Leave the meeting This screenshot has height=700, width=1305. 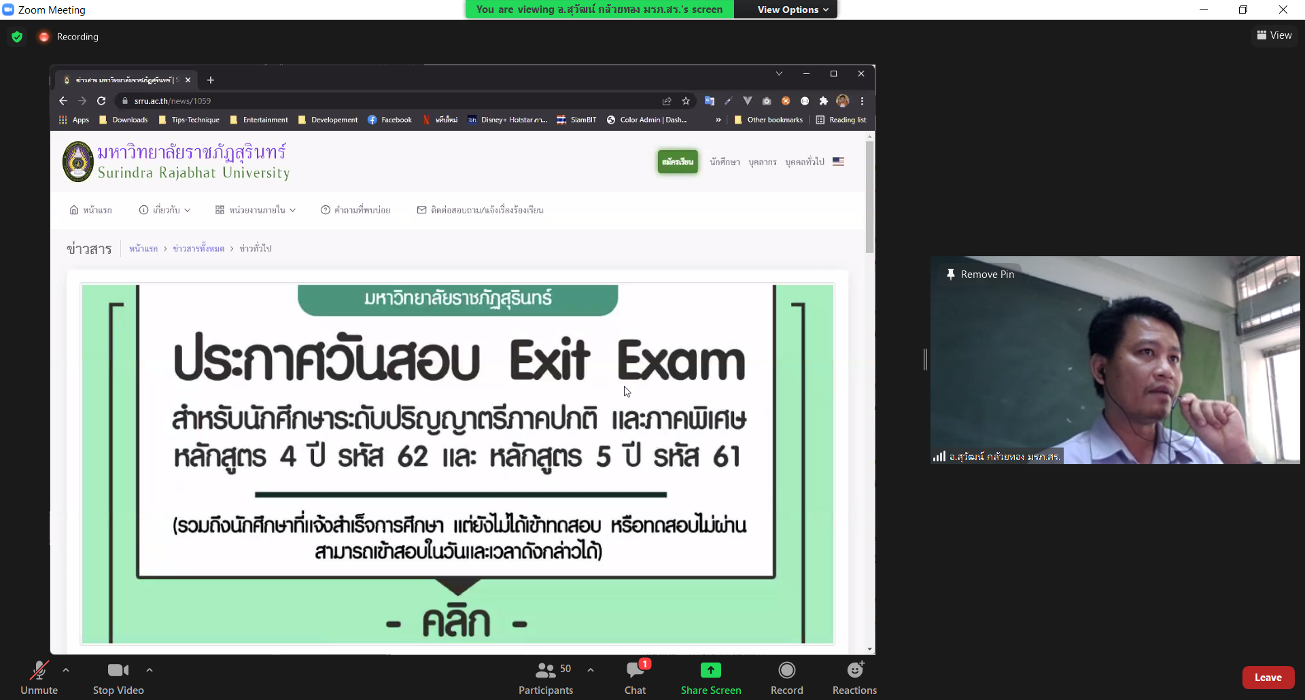[x=1268, y=678]
